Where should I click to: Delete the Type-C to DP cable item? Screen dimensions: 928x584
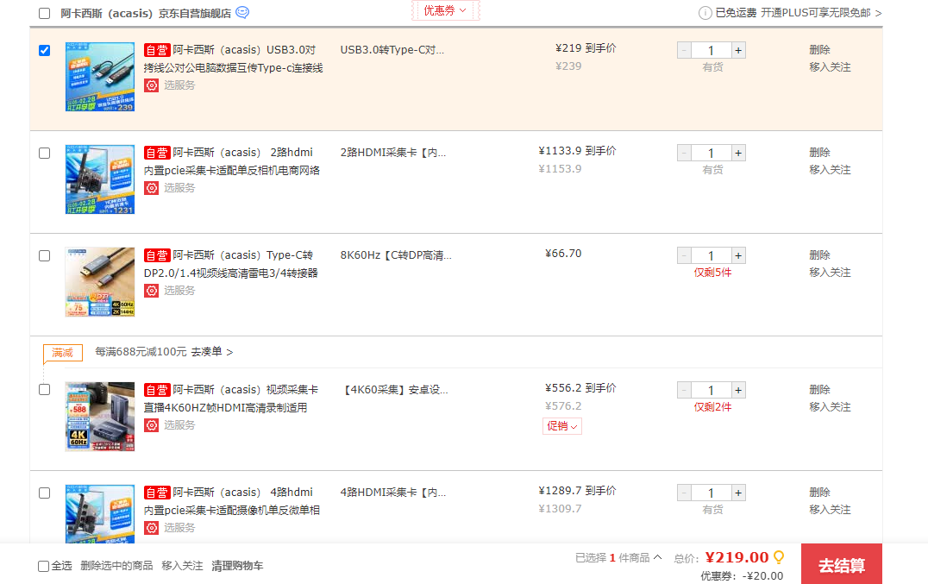(819, 255)
